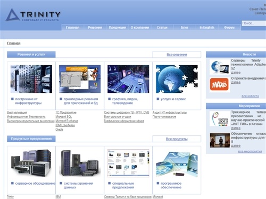
Task: Open the 1С Предприятие link
Action: 66,113
